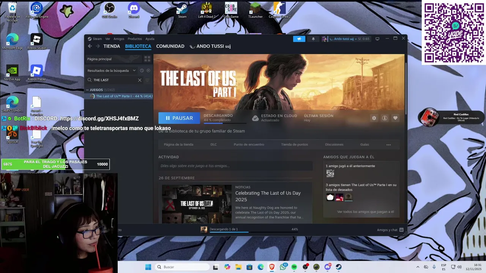This screenshot has height=273, width=486.
Task: Open NVIDIA App desktop shortcut
Action: 12,73
